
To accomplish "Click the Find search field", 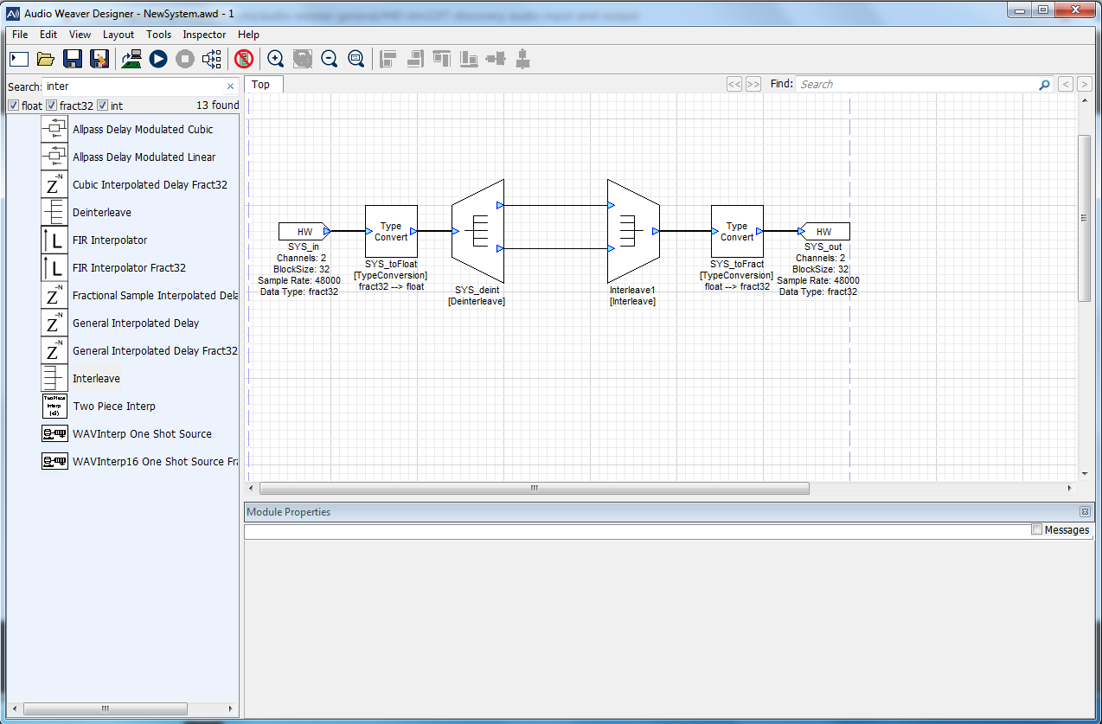I will 916,84.
